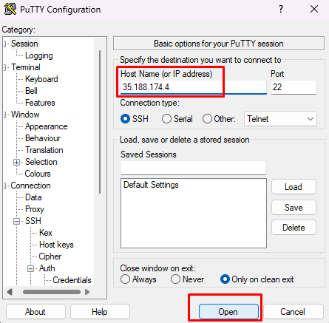
Task: Open the Telnet protocol dropdown
Action: tap(280, 119)
